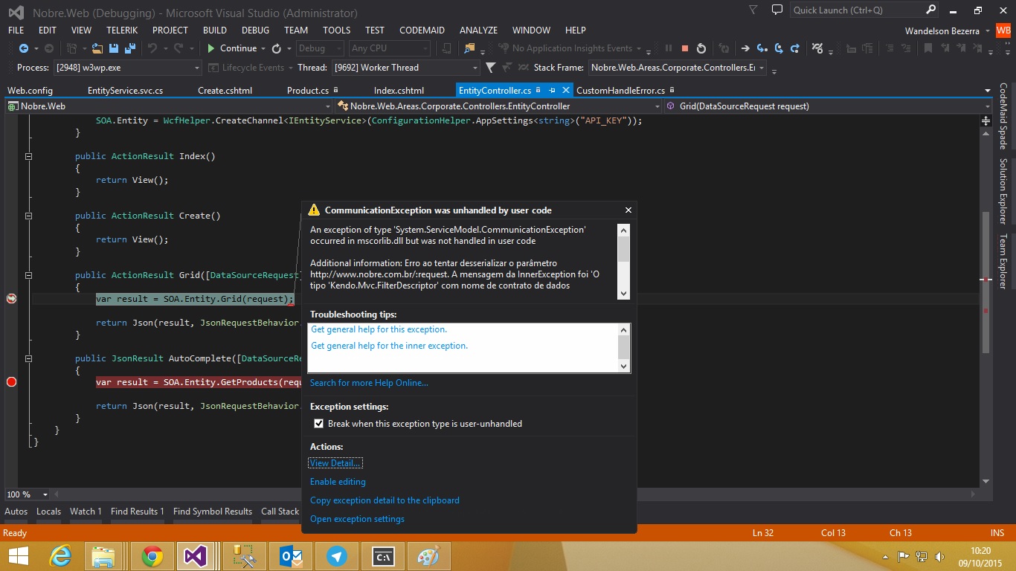Collapse the Index() method outline
Viewport: 1016px width, 571px height.
point(28,157)
